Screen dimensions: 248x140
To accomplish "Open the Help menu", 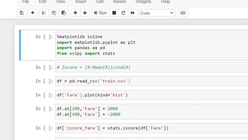I will click(165, 2).
